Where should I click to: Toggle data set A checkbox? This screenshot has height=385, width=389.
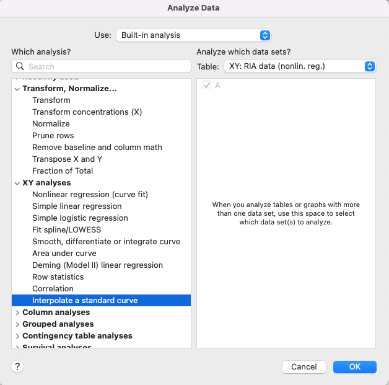coord(207,86)
